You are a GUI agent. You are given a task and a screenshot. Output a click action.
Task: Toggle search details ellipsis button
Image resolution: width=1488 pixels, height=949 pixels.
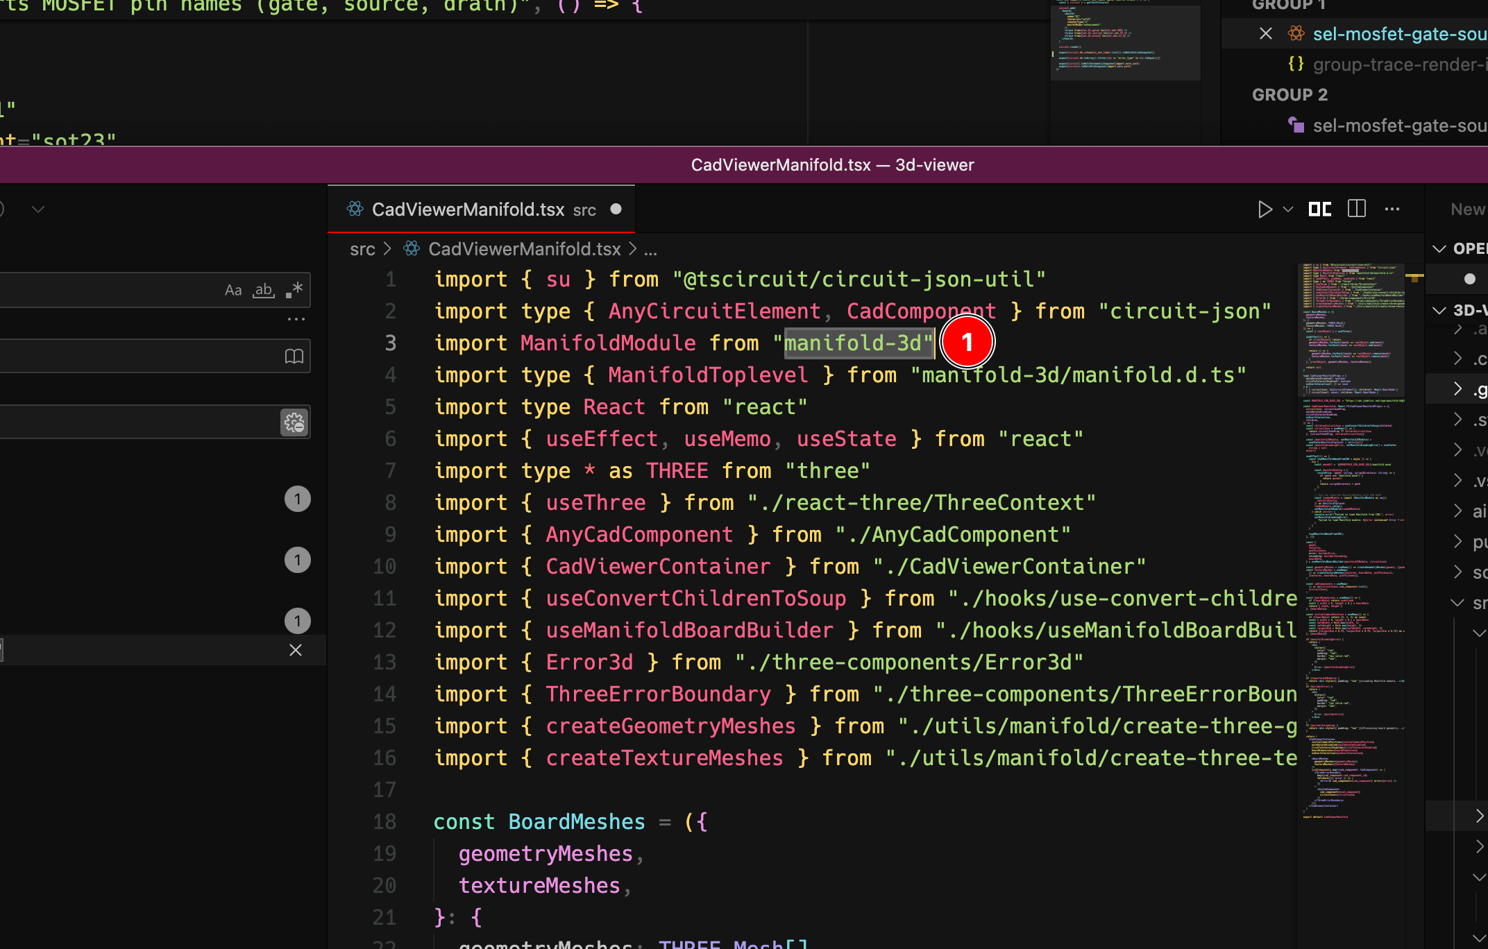pyautogui.click(x=296, y=320)
